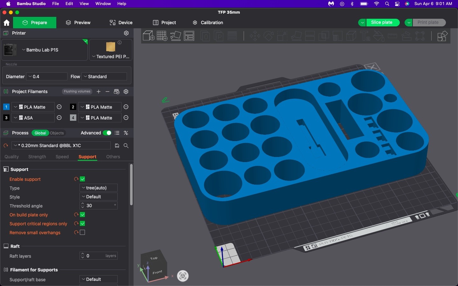Click the compare presets icon beside Advanced
The image size is (458, 286).
126,133
